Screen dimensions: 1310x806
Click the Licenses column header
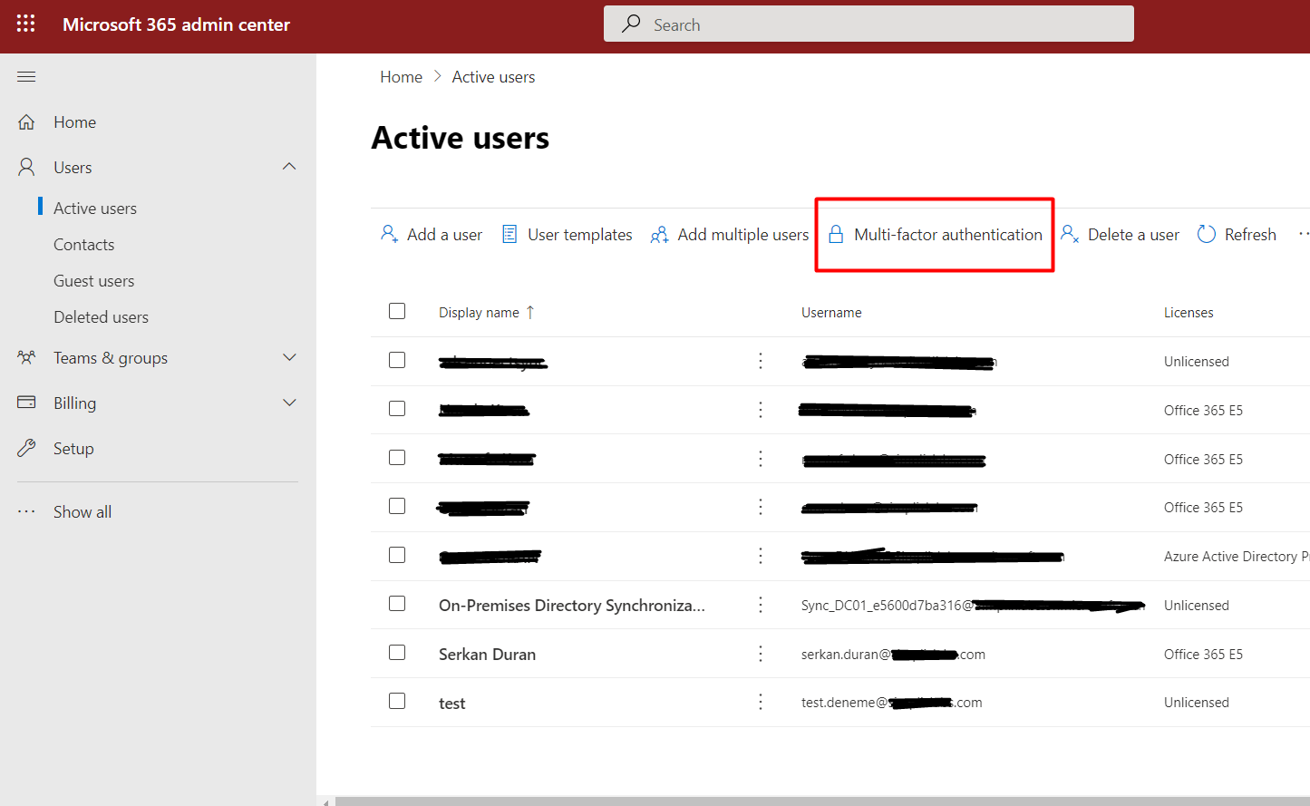point(1189,312)
